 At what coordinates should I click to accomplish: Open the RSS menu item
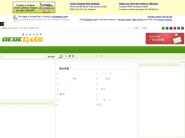(x=145, y=28)
